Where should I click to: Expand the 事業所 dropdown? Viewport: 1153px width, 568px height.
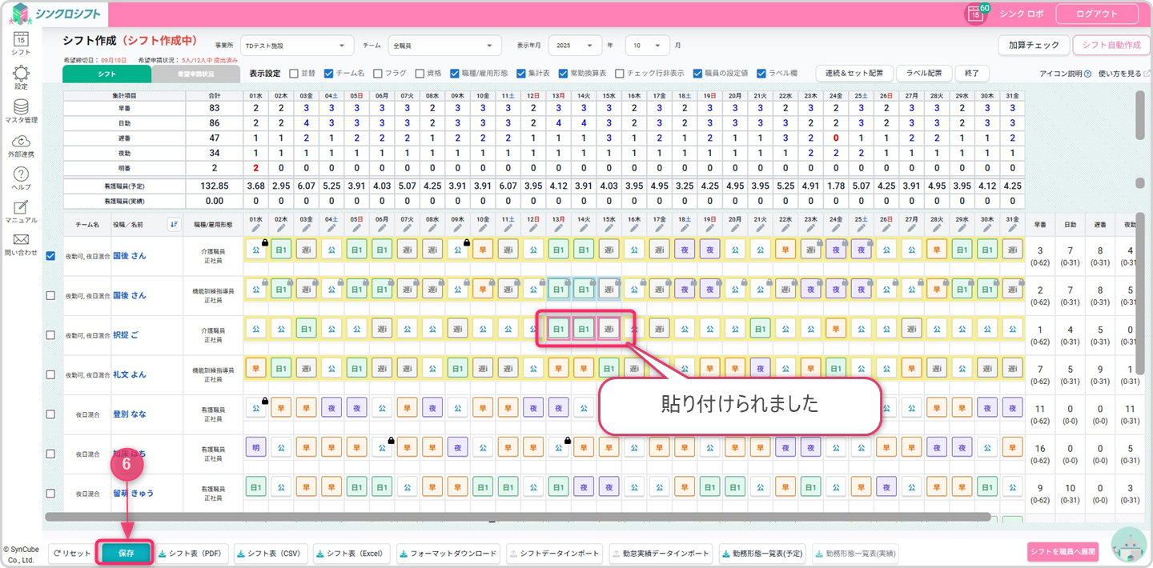click(x=297, y=46)
